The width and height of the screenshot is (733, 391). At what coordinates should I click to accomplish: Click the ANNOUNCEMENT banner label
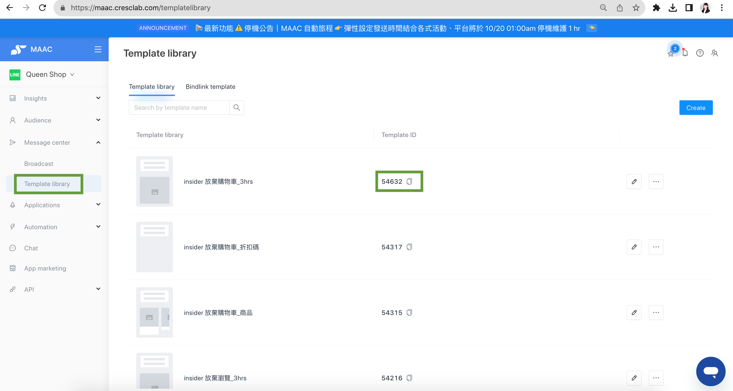tap(163, 28)
